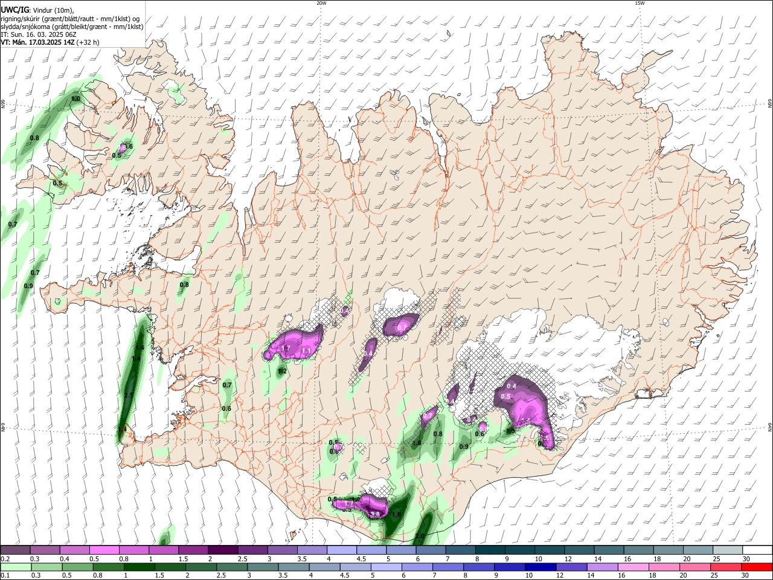Click the '2.0' precipitation value on the south coast
This screenshot has height=580, width=773.
coord(420,536)
